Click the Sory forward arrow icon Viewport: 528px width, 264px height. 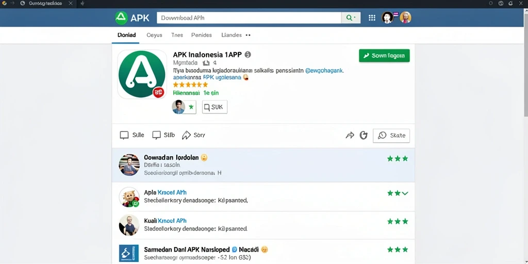click(x=186, y=136)
